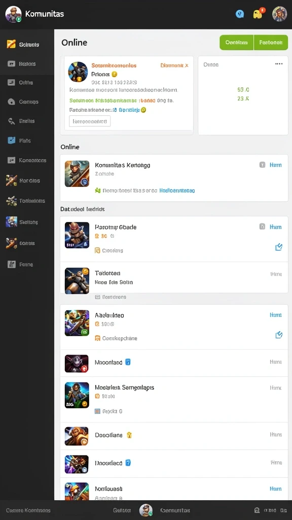Click the blue link on the 'Komunitas' row's bottom line
The height and width of the screenshot is (520, 292).
(x=177, y=191)
